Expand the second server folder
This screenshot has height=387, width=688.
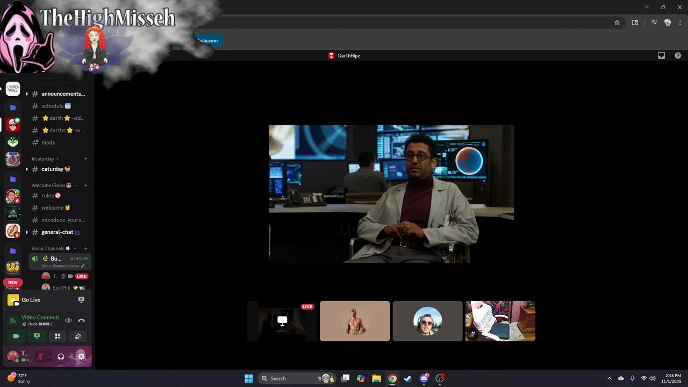pyautogui.click(x=13, y=179)
